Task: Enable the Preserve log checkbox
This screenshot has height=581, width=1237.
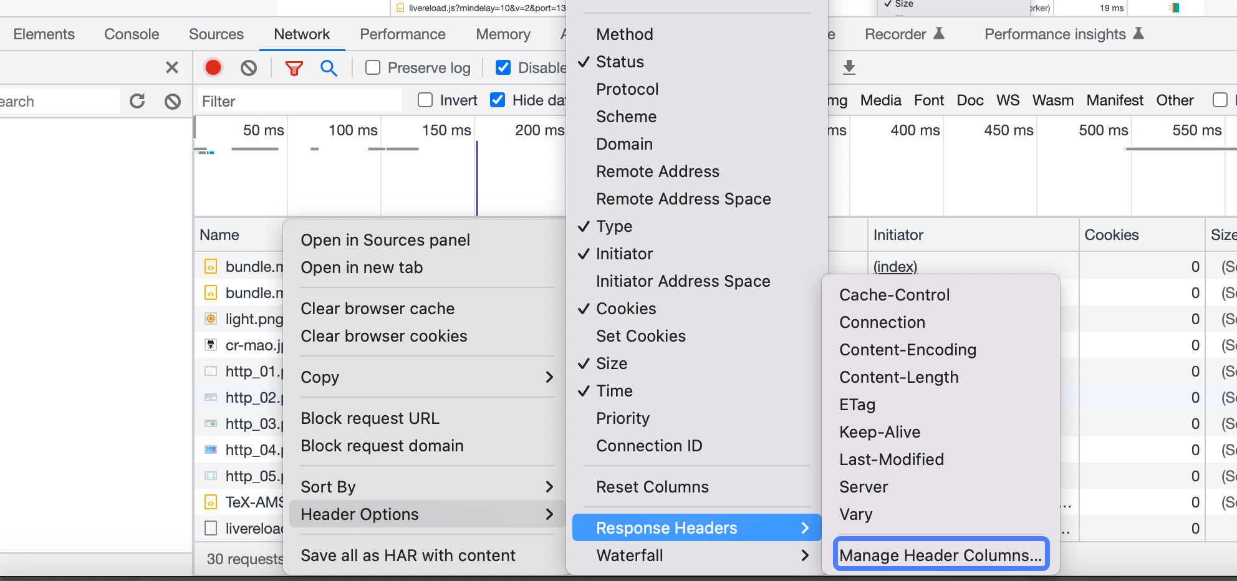Action: click(373, 67)
